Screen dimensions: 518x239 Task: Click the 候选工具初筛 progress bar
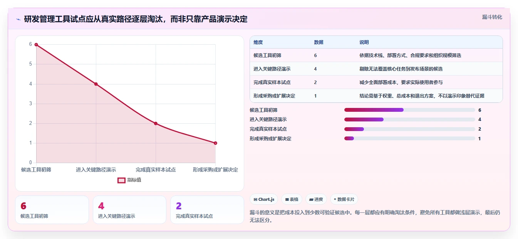[410, 110]
